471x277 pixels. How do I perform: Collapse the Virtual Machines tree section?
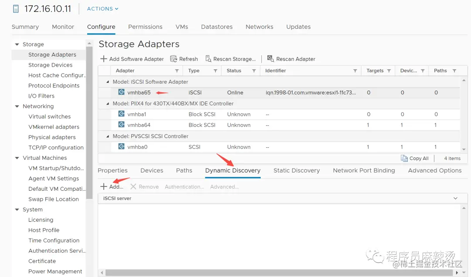point(17,158)
